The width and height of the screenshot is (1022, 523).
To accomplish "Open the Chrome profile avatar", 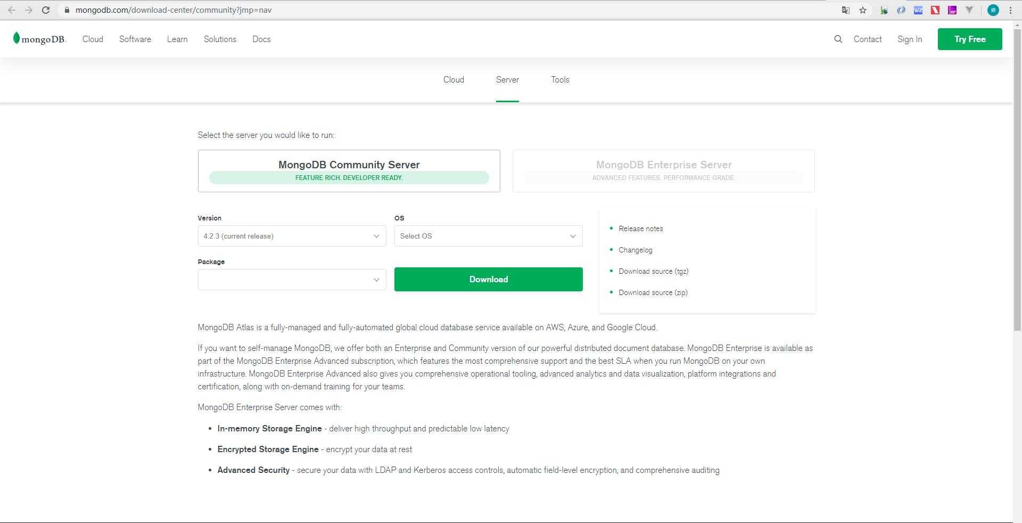I will tap(993, 10).
